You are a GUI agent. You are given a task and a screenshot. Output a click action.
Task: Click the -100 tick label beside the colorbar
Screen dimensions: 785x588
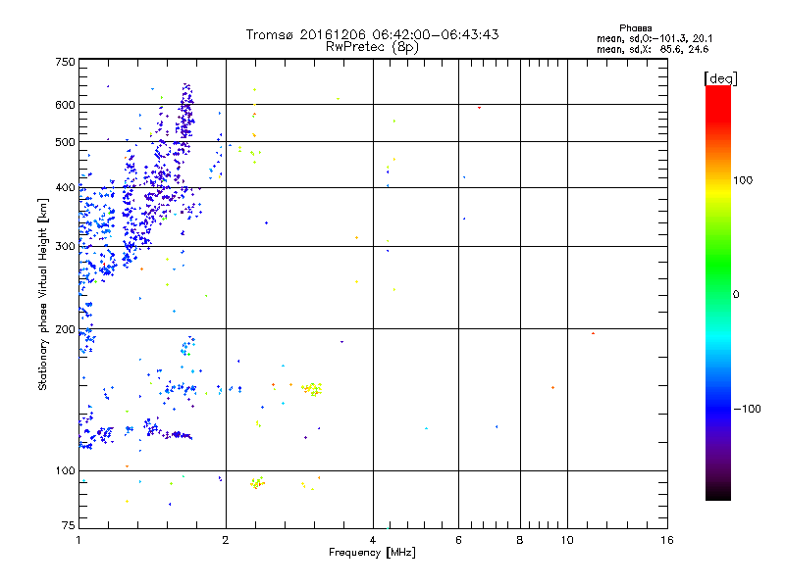pos(747,409)
